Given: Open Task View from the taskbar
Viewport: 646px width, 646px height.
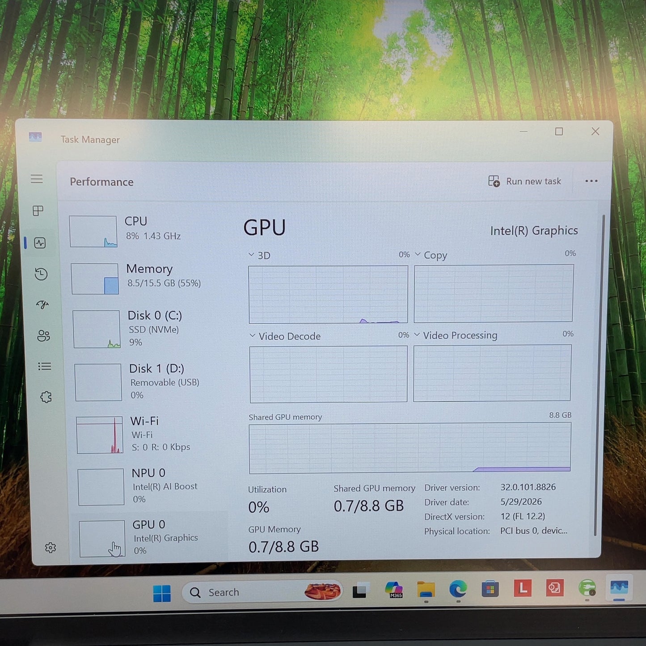Looking at the screenshot, I should 361,591.
